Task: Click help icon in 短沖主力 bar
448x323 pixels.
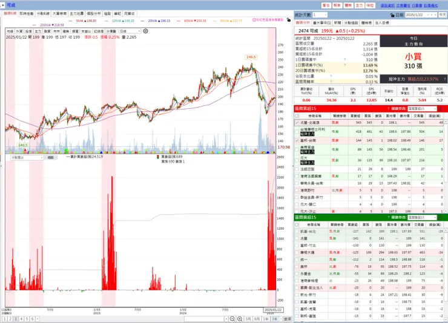Action: (x=444, y=79)
